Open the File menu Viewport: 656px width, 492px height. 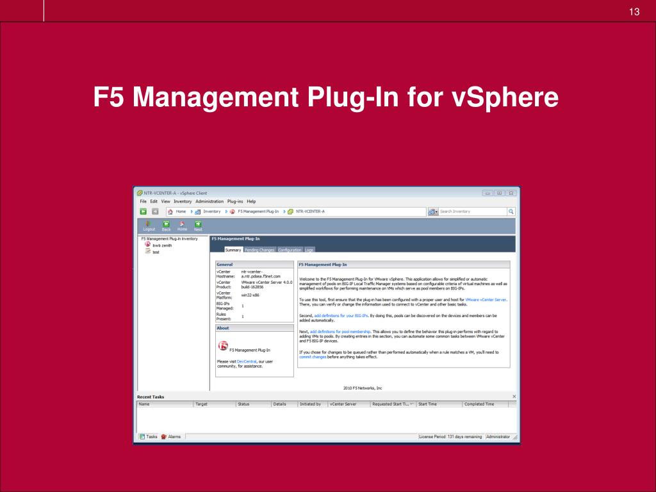143,202
